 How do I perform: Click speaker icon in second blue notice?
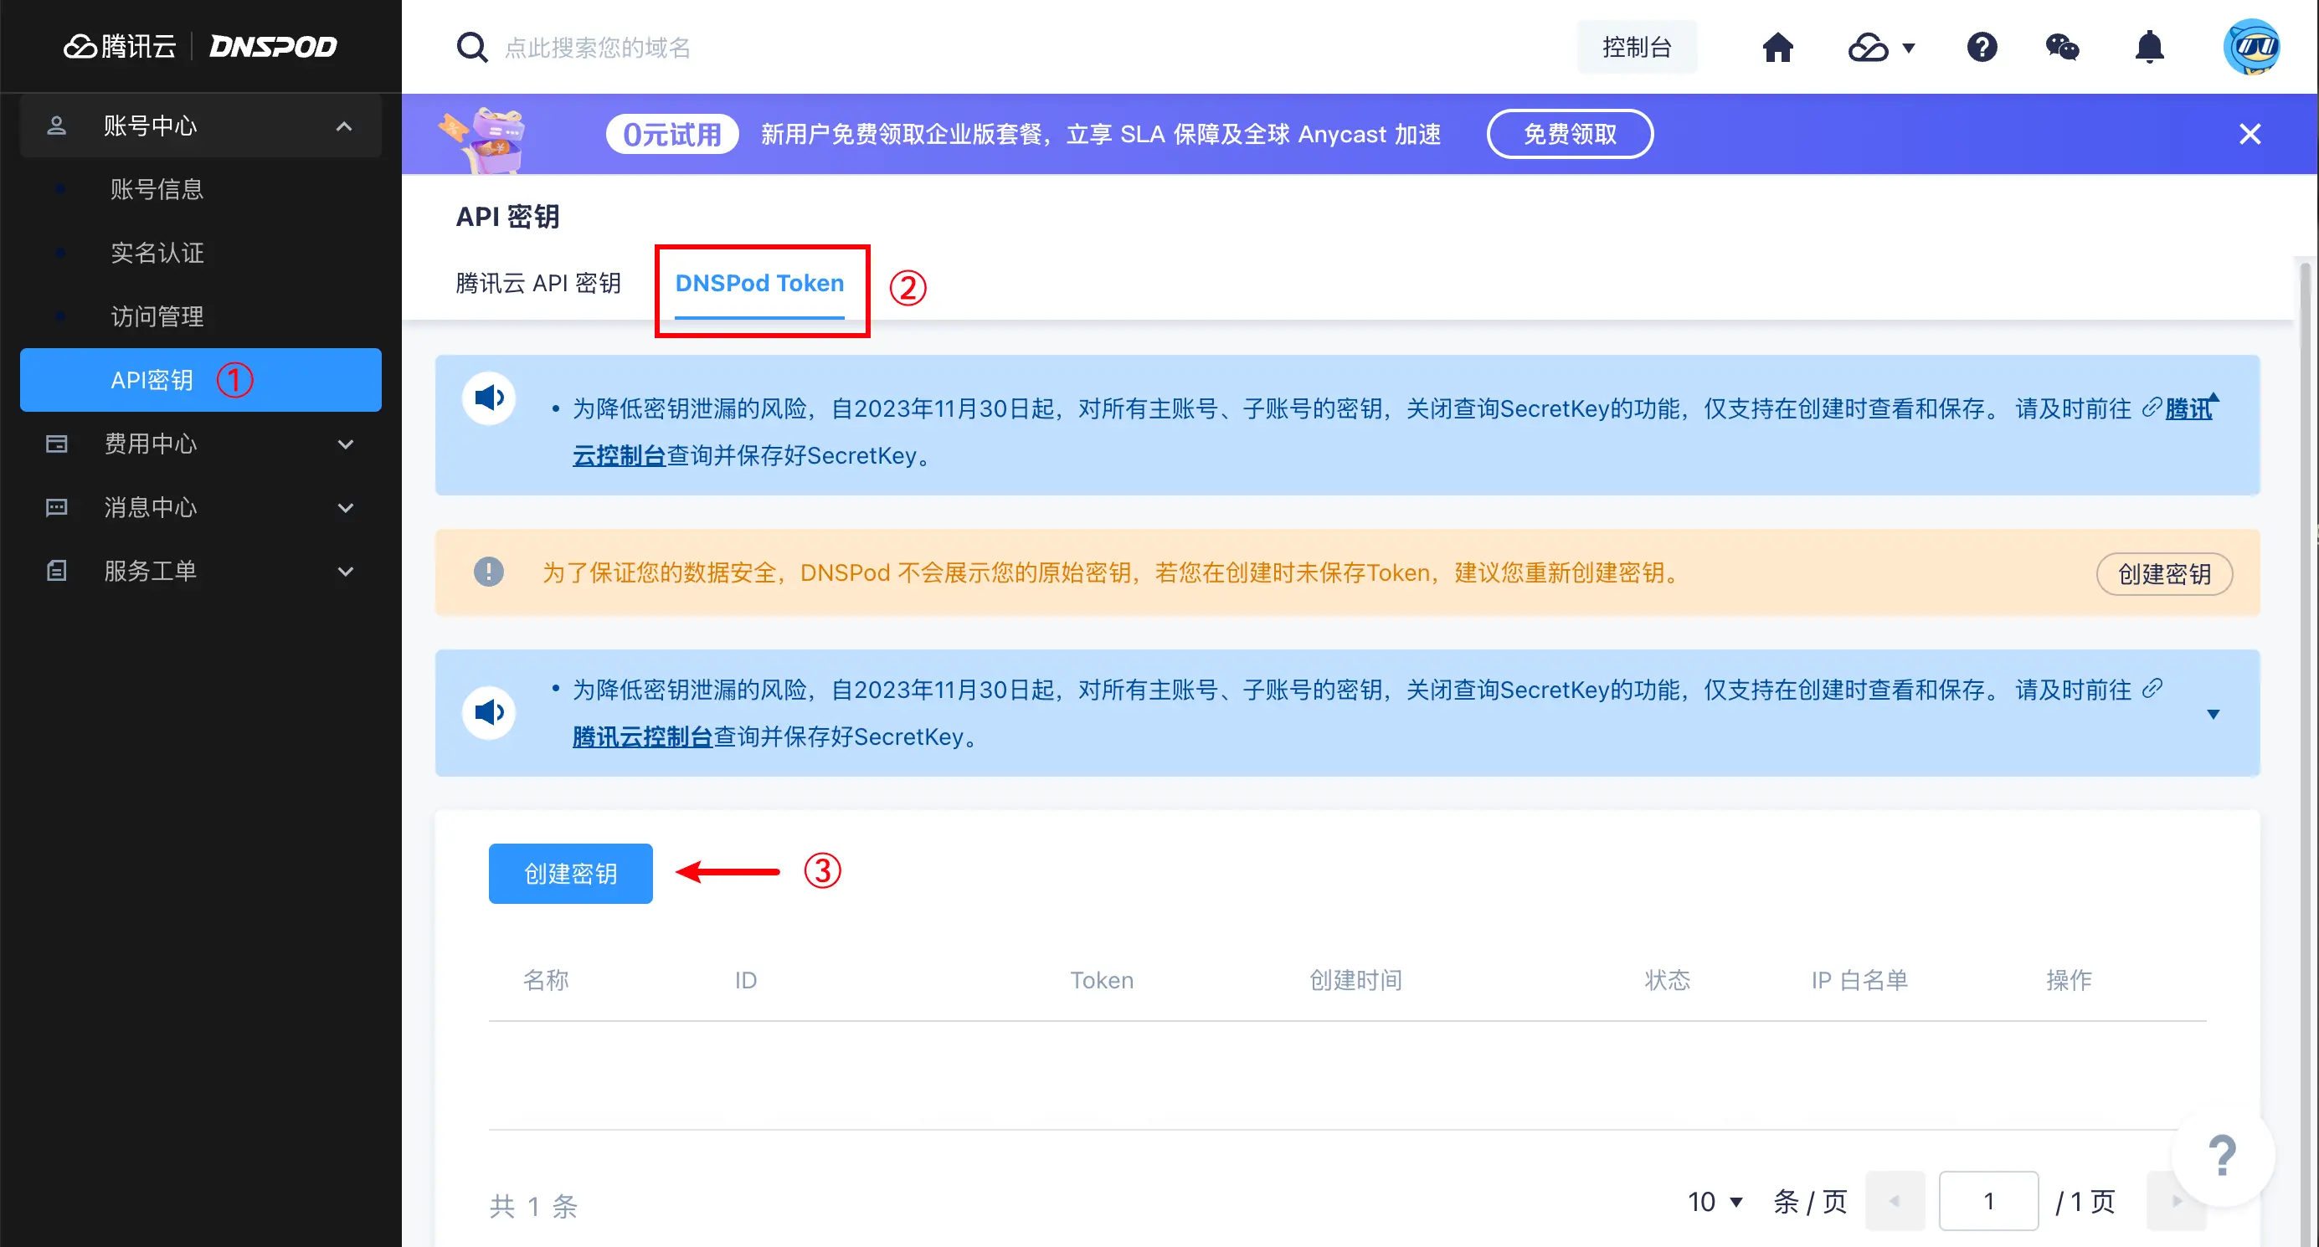[489, 712]
